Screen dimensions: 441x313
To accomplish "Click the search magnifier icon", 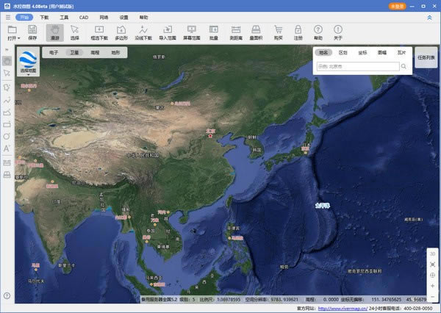I will (x=404, y=66).
